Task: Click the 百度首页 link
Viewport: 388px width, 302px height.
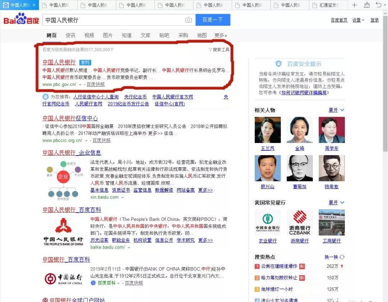Action: tap(339, 20)
